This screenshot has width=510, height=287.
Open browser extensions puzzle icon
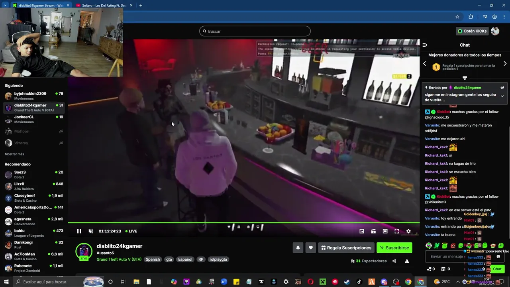pos(471,17)
